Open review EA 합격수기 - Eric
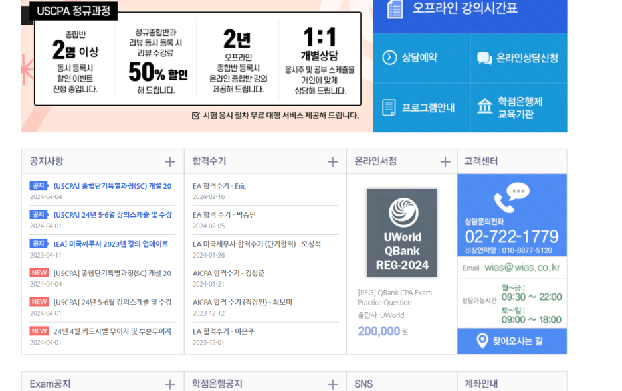The height and width of the screenshot is (391, 622). [219, 186]
